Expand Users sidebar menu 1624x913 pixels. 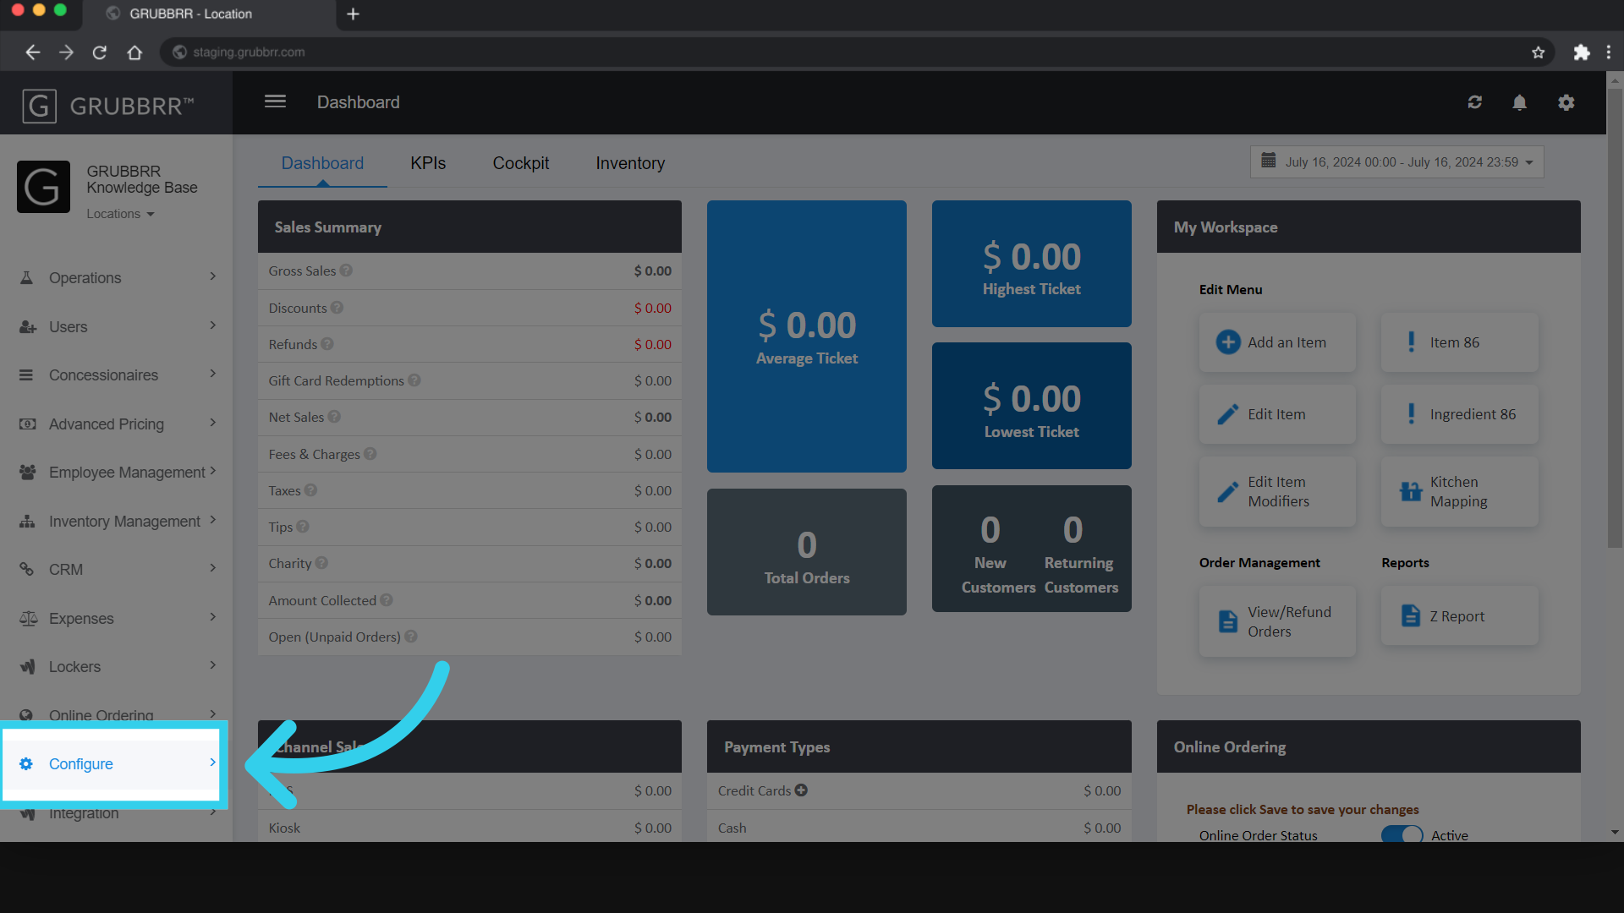click(x=117, y=326)
